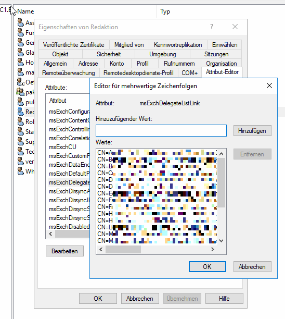This screenshot has width=285, height=319.
Task: Open the Konto tab
Action: tap(117, 64)
